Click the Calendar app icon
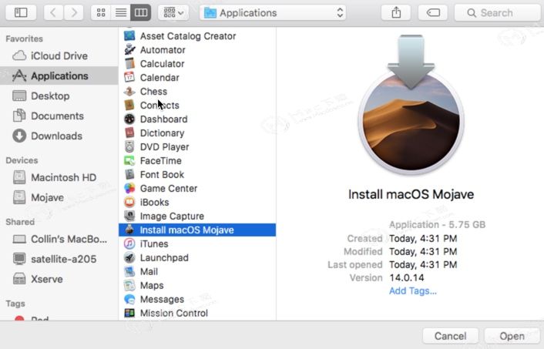This screenshot has height=349, width=544. (129, 78)
